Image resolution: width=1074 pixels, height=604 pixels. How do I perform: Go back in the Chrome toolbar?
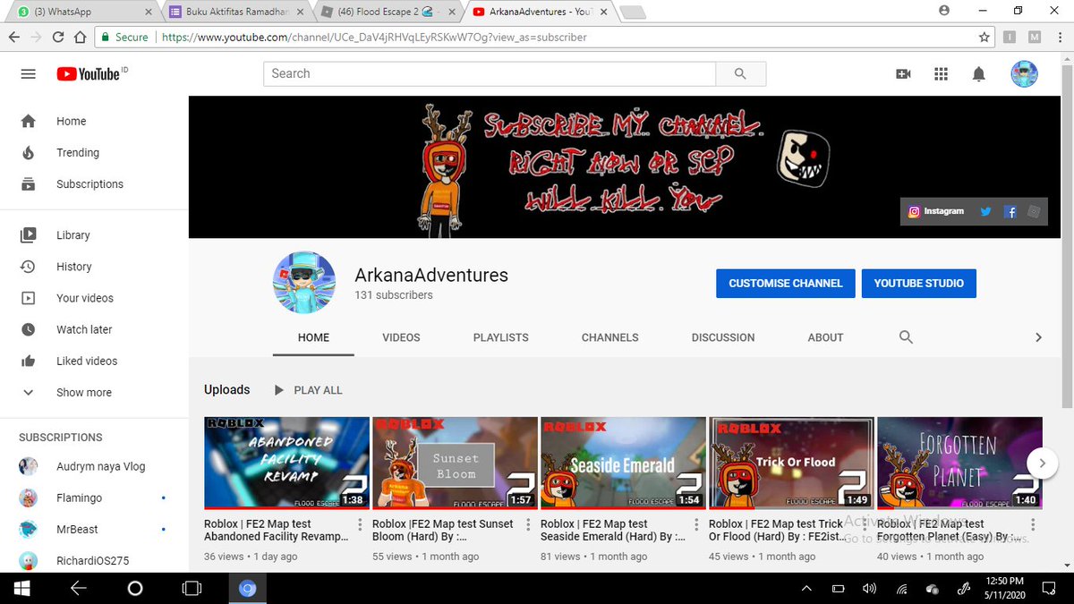point(15,38)
